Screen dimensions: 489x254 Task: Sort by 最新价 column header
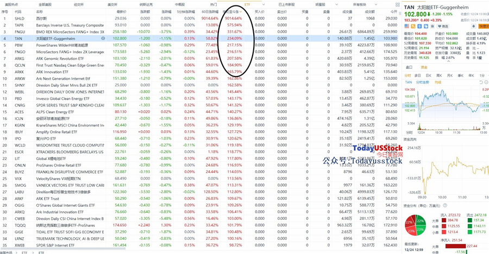coord(121,11)
